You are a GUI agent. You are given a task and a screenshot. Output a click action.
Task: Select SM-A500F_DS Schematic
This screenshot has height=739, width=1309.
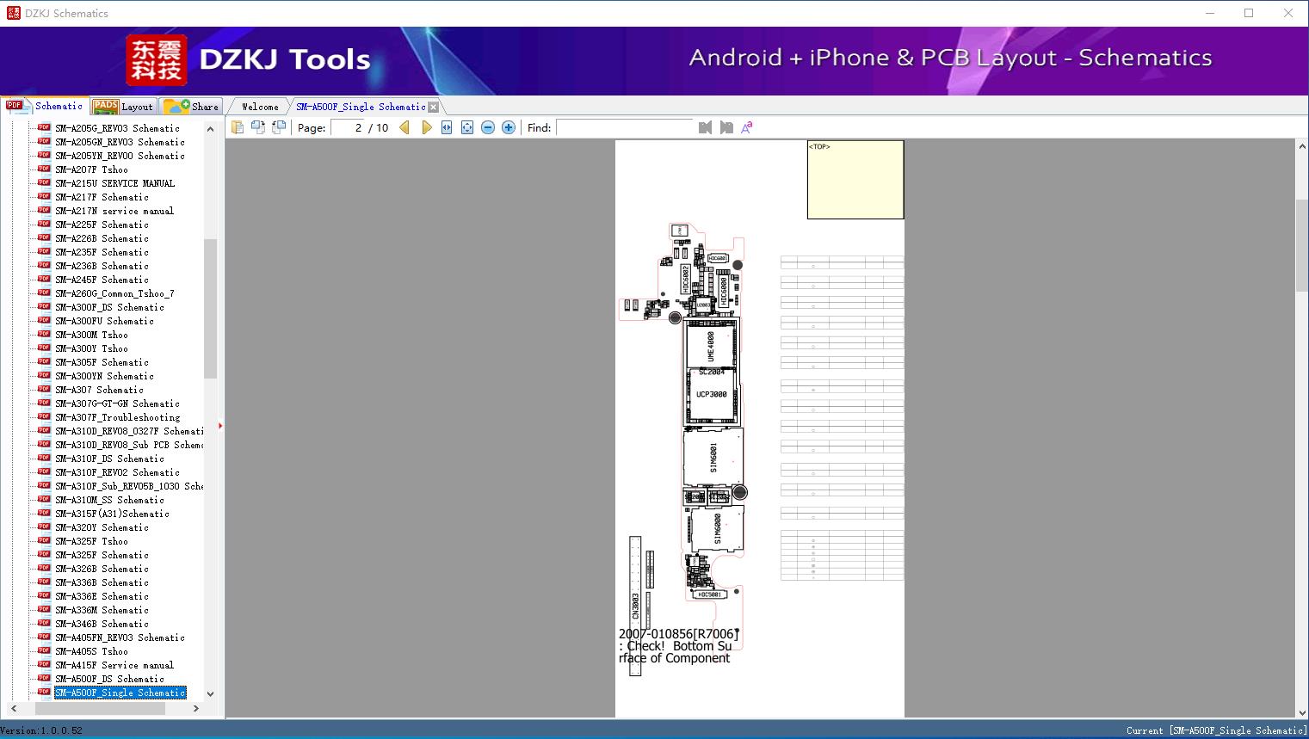[109, 679]
